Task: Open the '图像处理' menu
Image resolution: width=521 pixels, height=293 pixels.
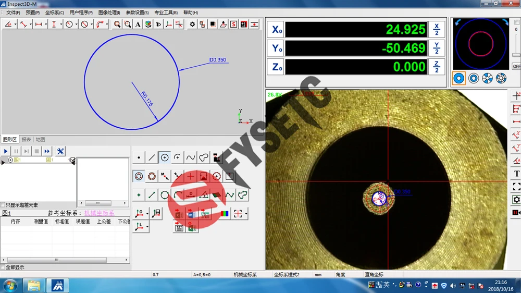Action: [108, 13]
